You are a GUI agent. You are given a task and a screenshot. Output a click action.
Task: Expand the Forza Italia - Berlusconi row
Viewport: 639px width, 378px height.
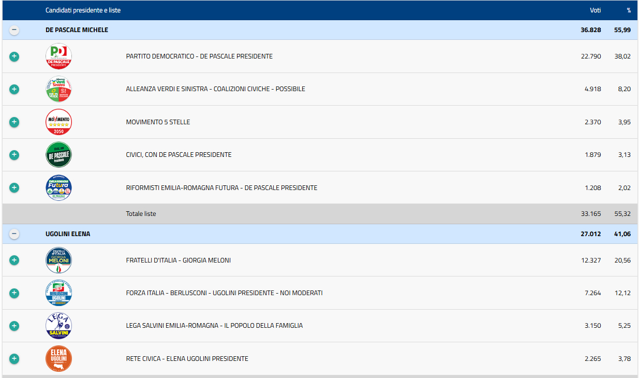tap(14, 293)
